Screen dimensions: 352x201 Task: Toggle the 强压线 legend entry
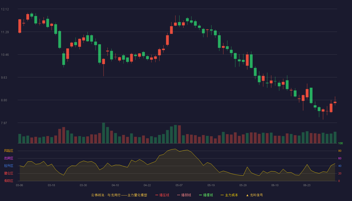click(x=162, y=195)
